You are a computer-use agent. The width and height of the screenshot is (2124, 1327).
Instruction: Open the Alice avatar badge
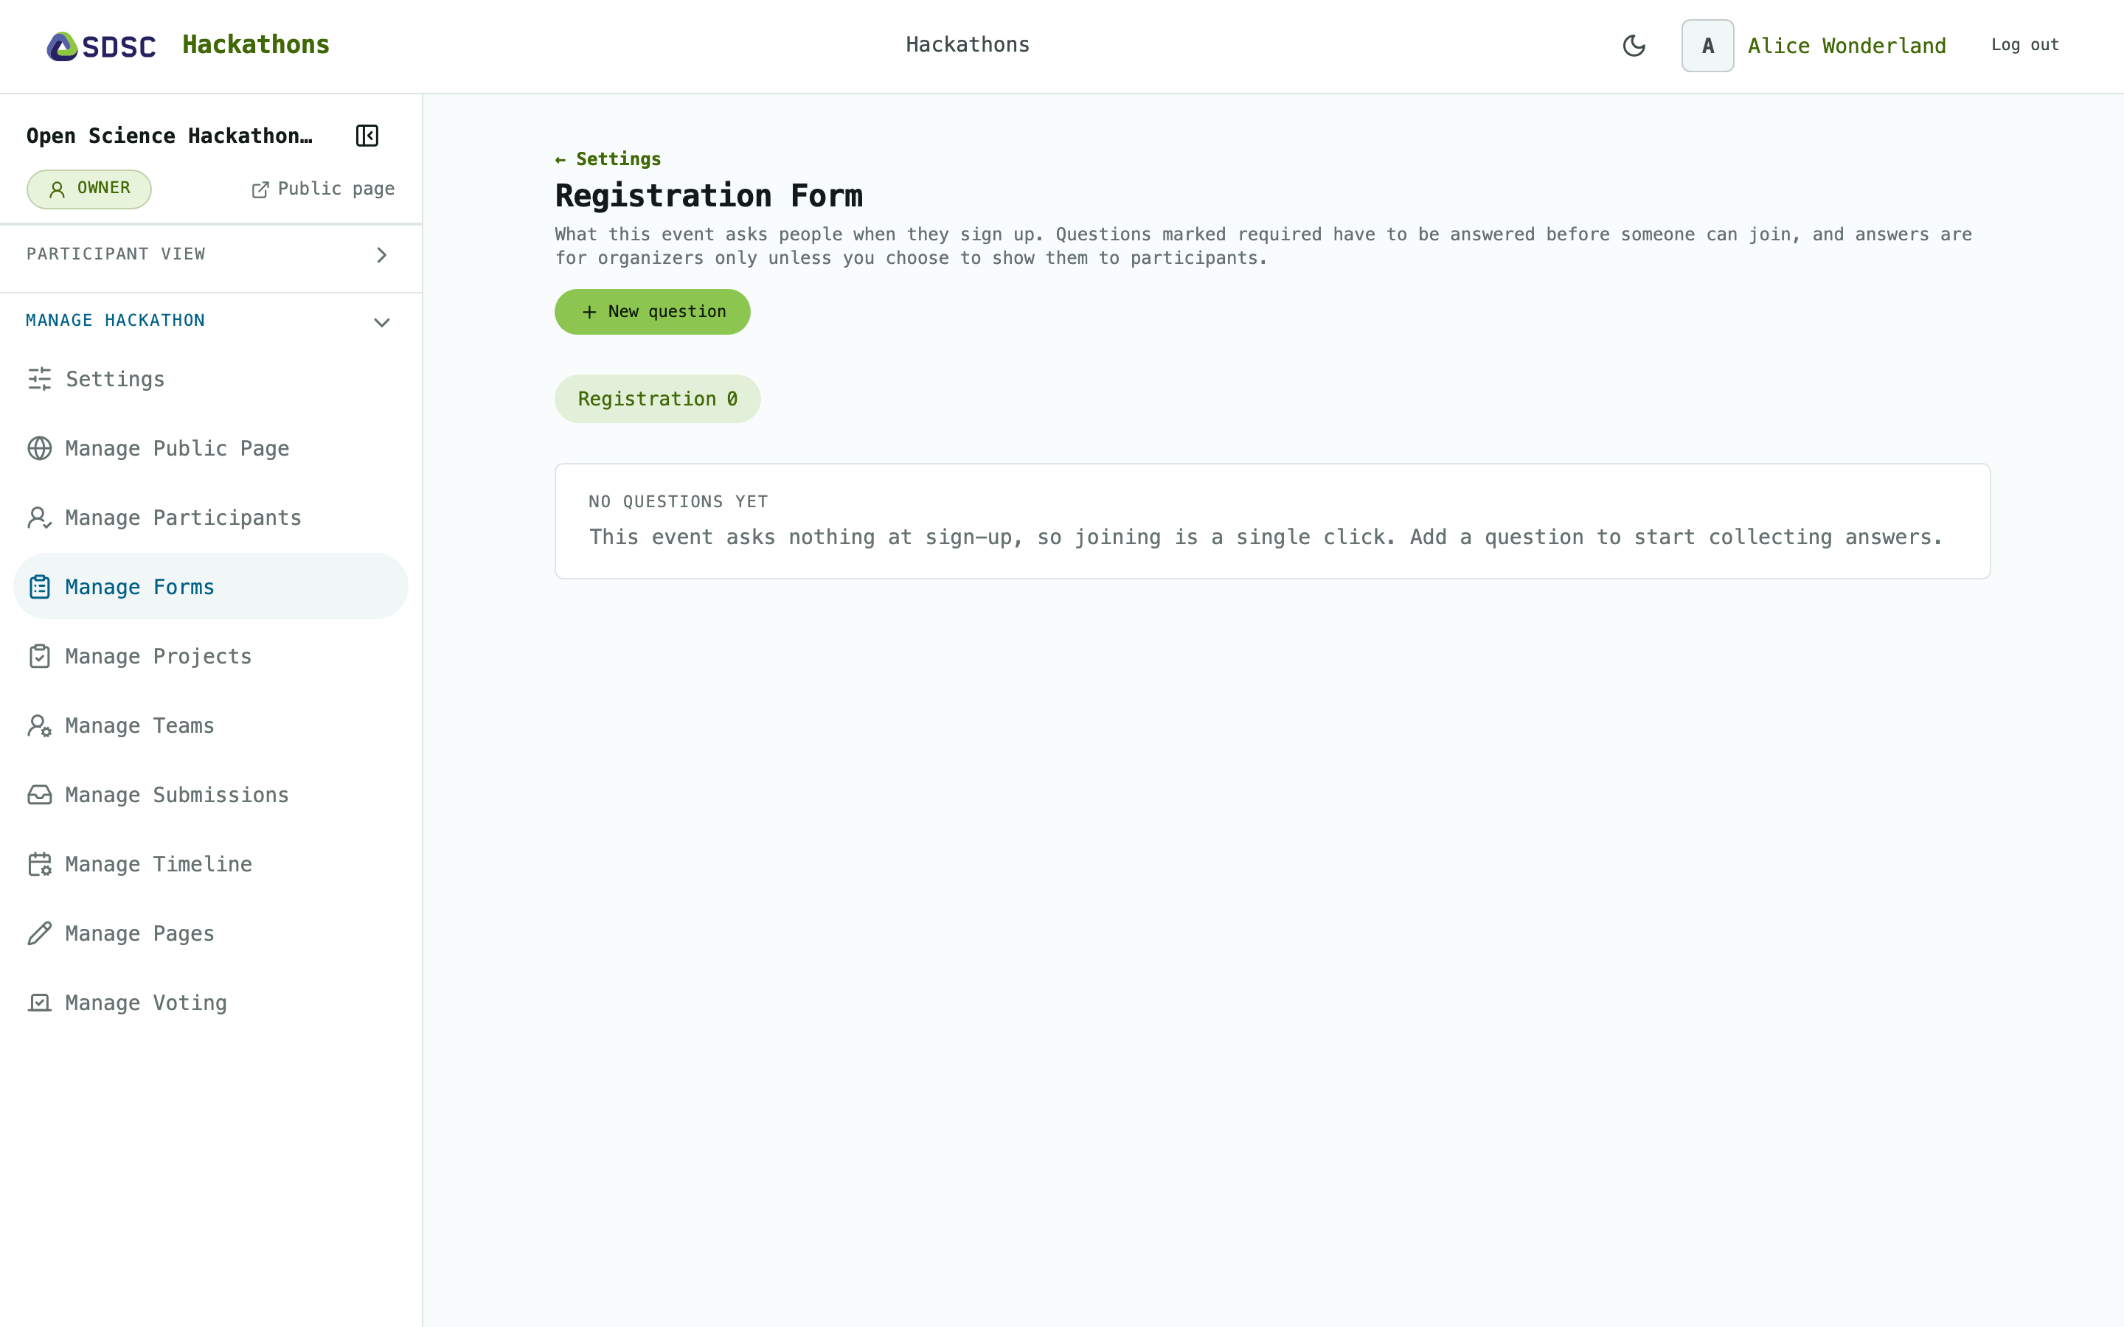coord(1707,46)
